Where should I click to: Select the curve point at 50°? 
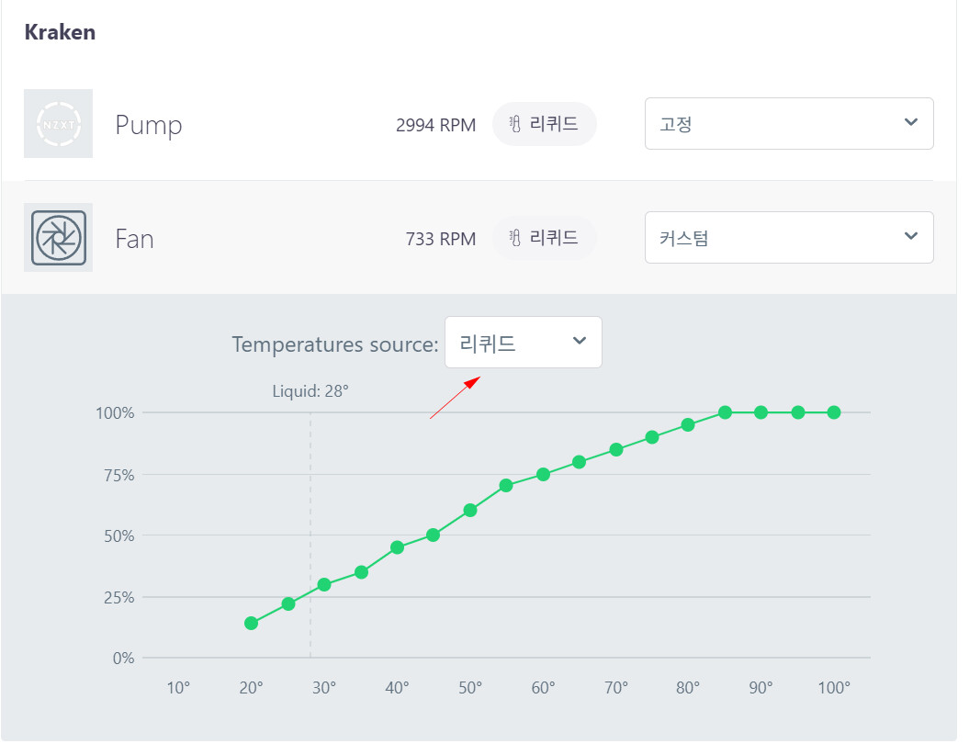point(470,510)
